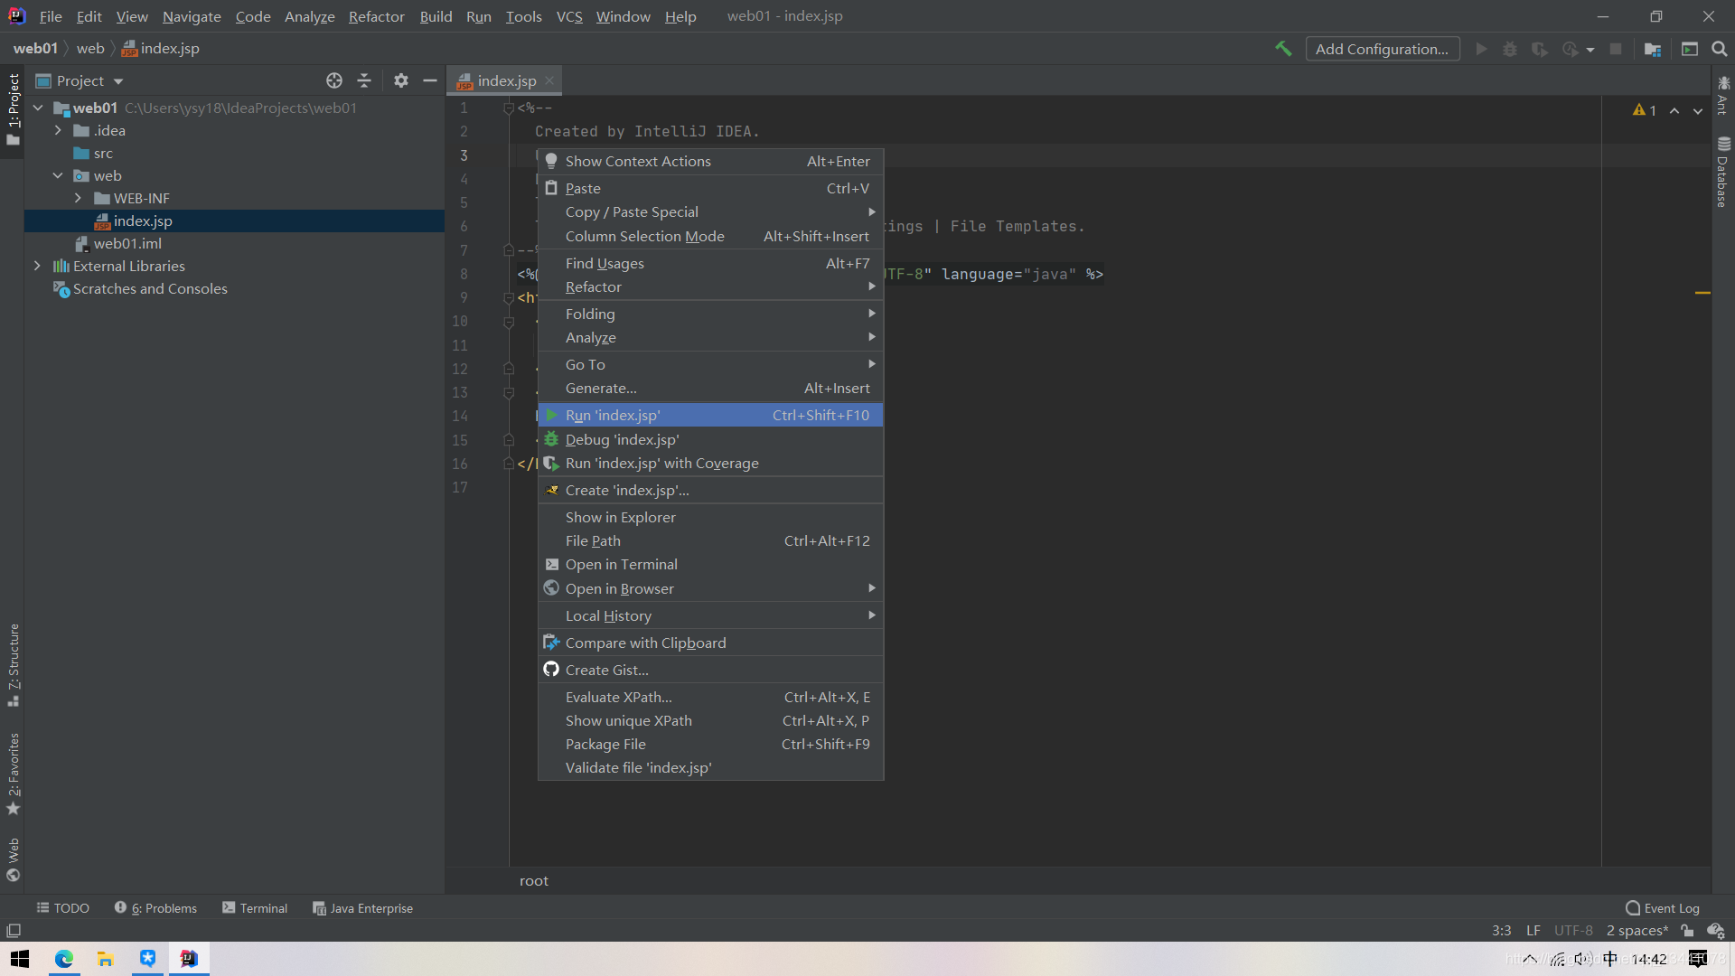This screenshot has width=1735, height=976.
Task: Click the Add Configuration button
Action: click(x=1382, y=49)
